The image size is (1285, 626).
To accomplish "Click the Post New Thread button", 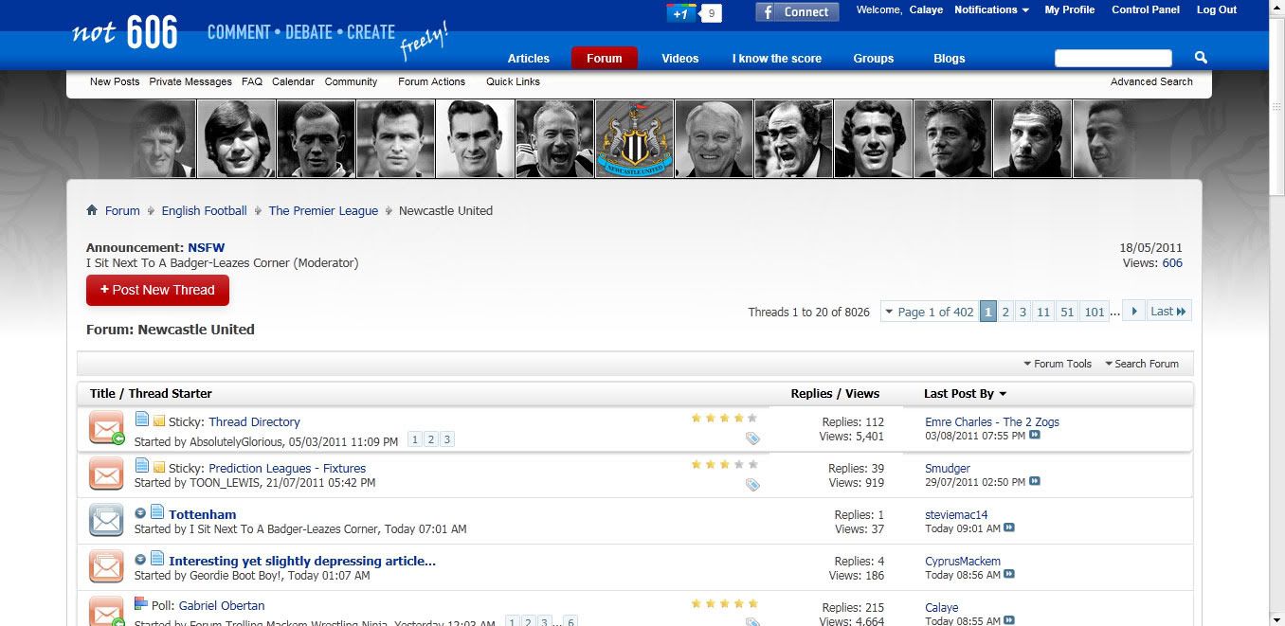I will click(x=157, y=290).
